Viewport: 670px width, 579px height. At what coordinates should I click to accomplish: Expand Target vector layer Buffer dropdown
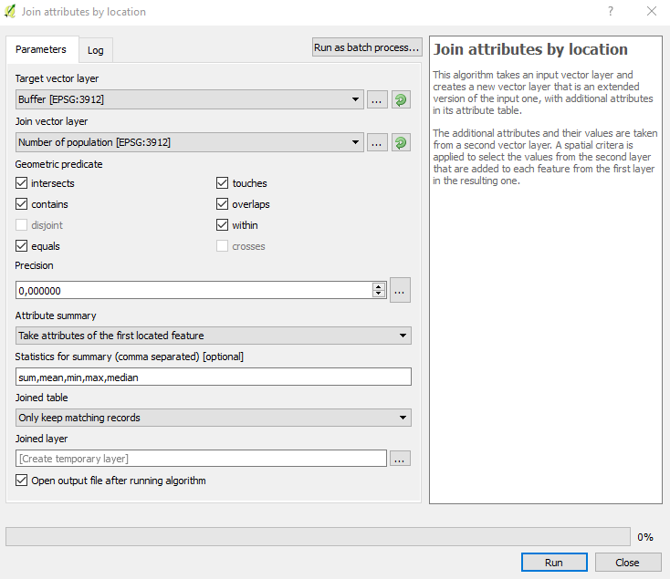click(190, 100)
